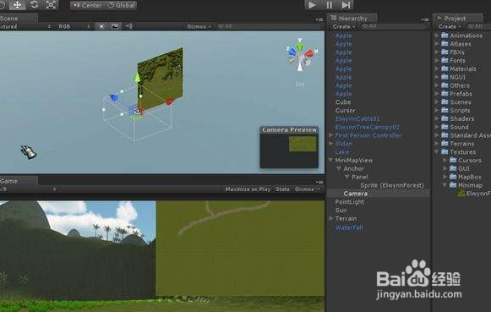The width and height of the screenshot is (491, 312).
Task: Select the Project tab
Action: pyautogui.click(x=458, y=18)
